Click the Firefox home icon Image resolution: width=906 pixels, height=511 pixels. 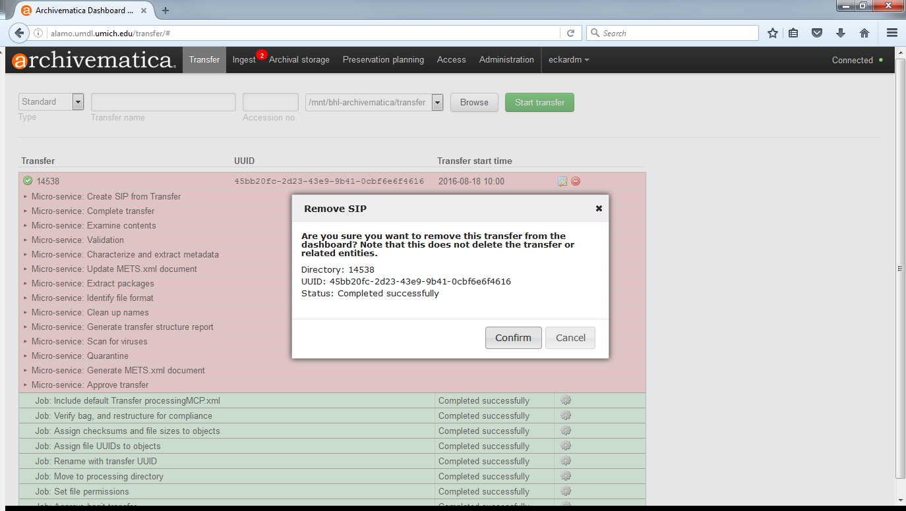pyautogui.click(x=864, y=33)
